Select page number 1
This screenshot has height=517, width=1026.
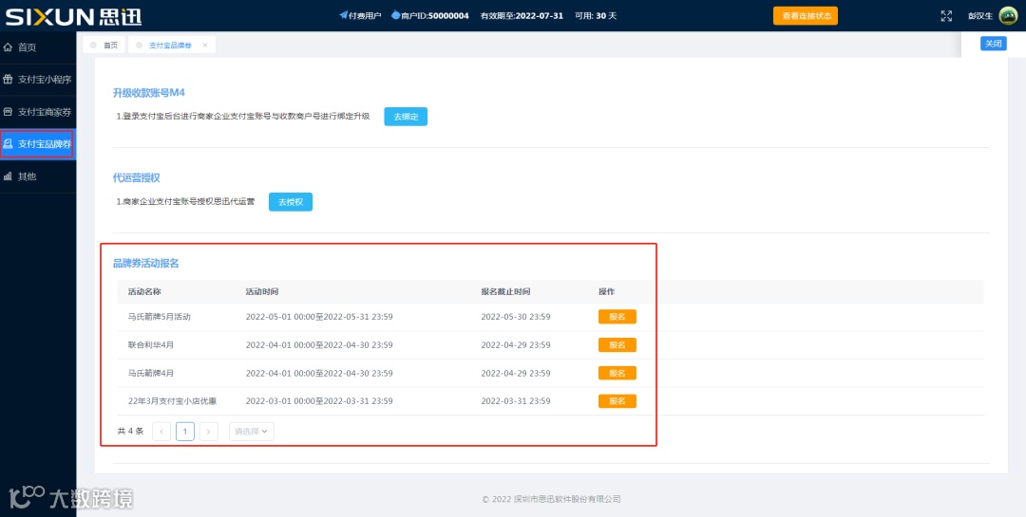[185, 432]
